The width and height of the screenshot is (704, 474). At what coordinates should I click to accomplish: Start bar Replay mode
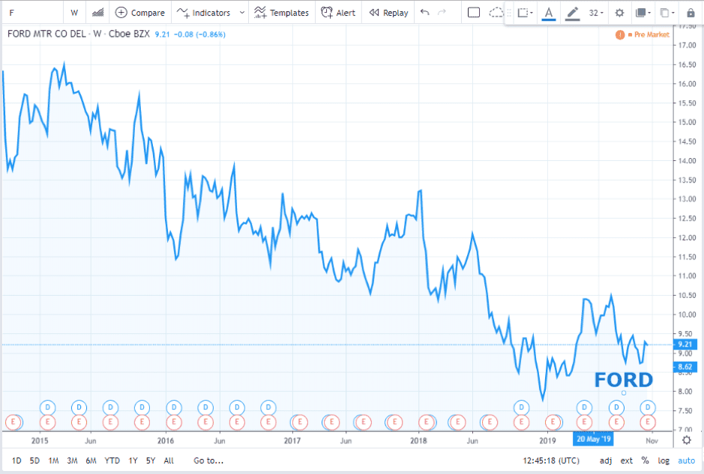pyautogui.click(x=388, y=13)
